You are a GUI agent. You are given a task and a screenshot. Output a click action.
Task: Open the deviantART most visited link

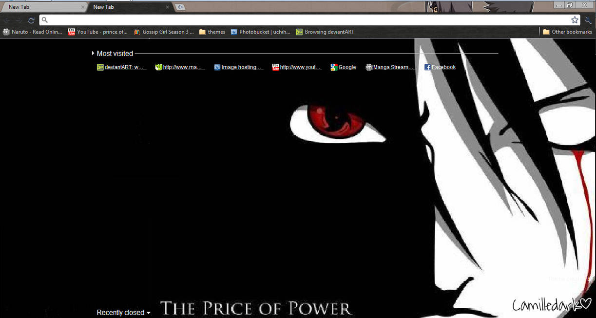(x=122, y=67)
